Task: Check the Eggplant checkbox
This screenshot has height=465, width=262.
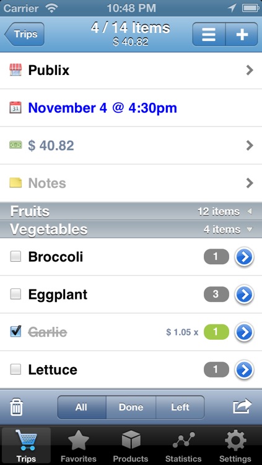Action: click(x=15, y=294)
